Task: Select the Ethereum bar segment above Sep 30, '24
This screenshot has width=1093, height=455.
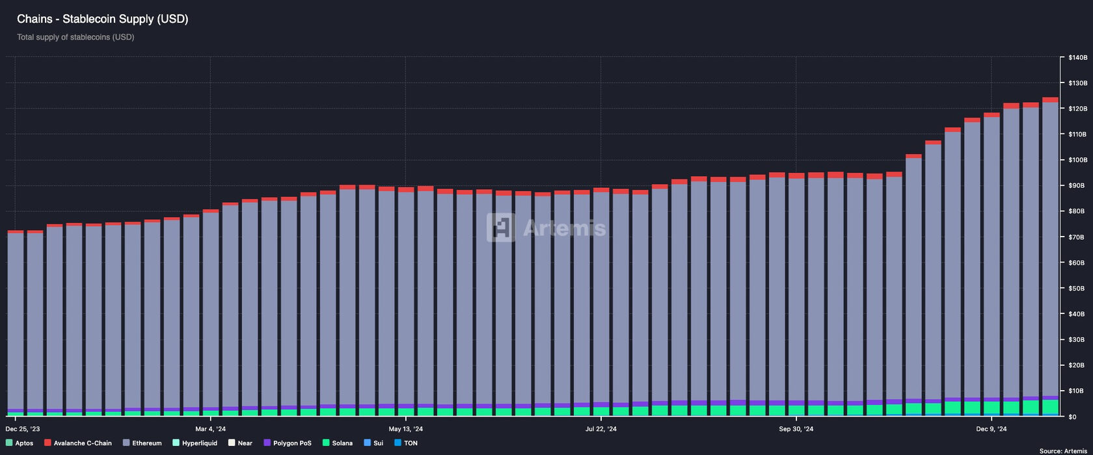Action: pyautogui.click(x=796, y=289)
